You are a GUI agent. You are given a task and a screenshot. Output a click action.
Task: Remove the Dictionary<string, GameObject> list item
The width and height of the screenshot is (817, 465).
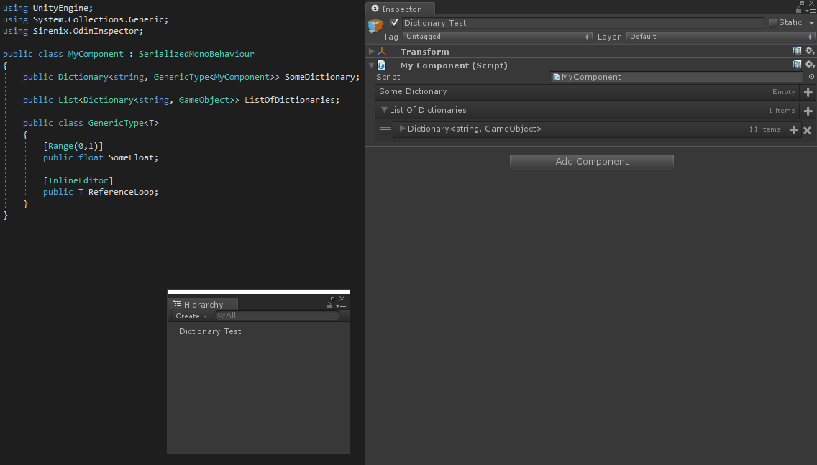coord(807,130)
